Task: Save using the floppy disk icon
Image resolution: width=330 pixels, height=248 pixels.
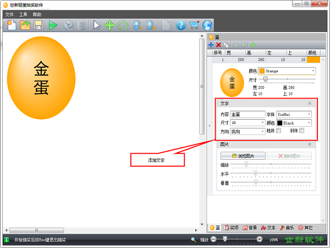Action: (x=38, y=25)
